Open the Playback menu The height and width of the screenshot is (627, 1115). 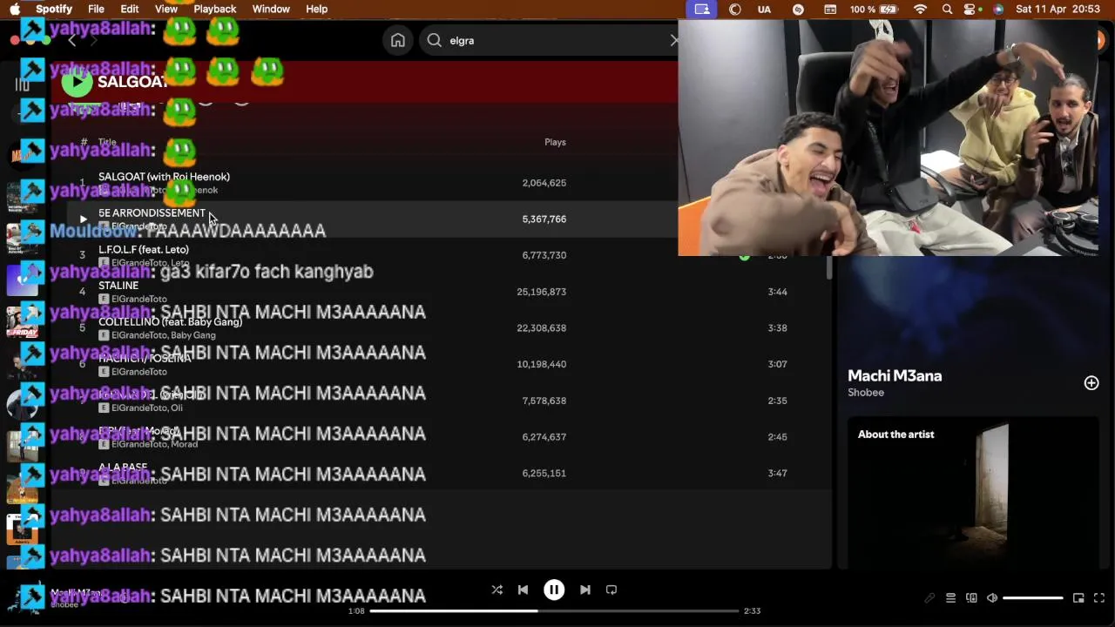[x=214, y=9]
